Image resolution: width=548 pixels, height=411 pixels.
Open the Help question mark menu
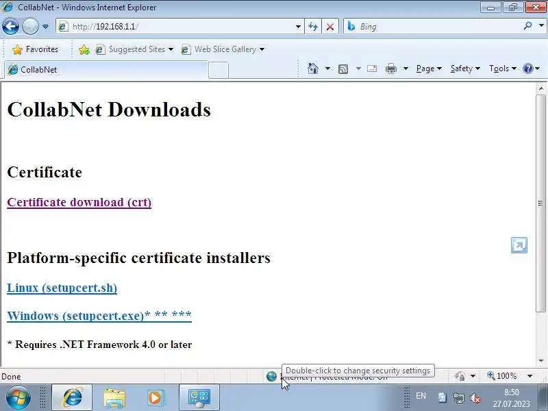pos(532,68)
